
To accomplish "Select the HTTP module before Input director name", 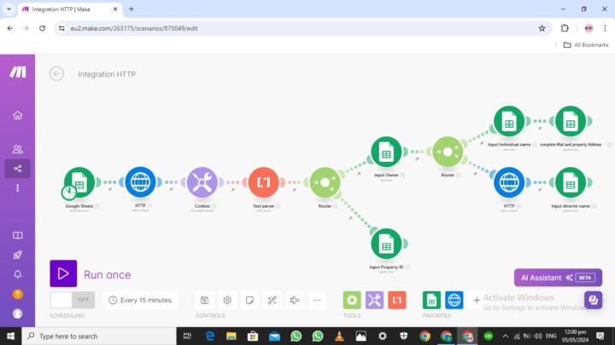I will [509, 182].
